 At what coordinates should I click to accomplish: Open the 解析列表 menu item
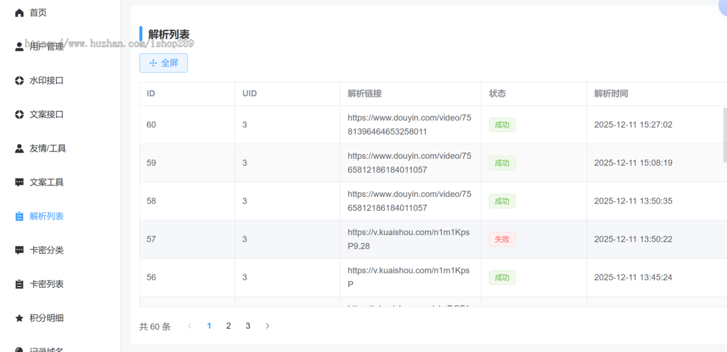click(x=47, y=216)
